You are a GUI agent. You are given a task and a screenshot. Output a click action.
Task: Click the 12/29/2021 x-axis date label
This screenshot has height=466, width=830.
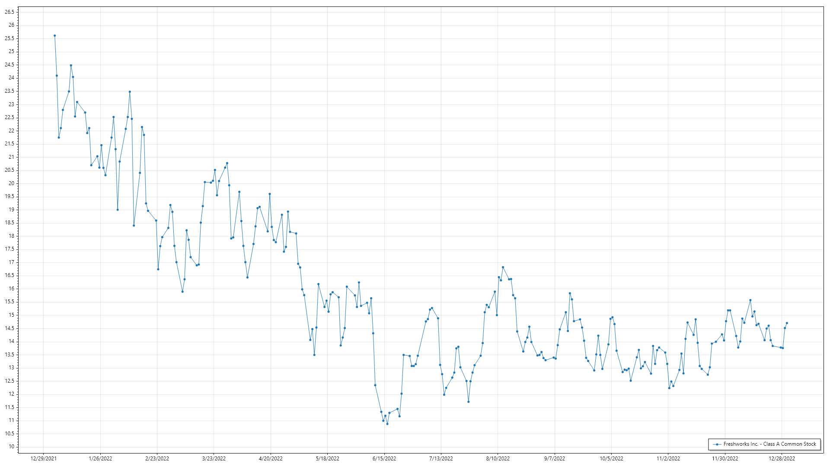[x=43, y=459]
